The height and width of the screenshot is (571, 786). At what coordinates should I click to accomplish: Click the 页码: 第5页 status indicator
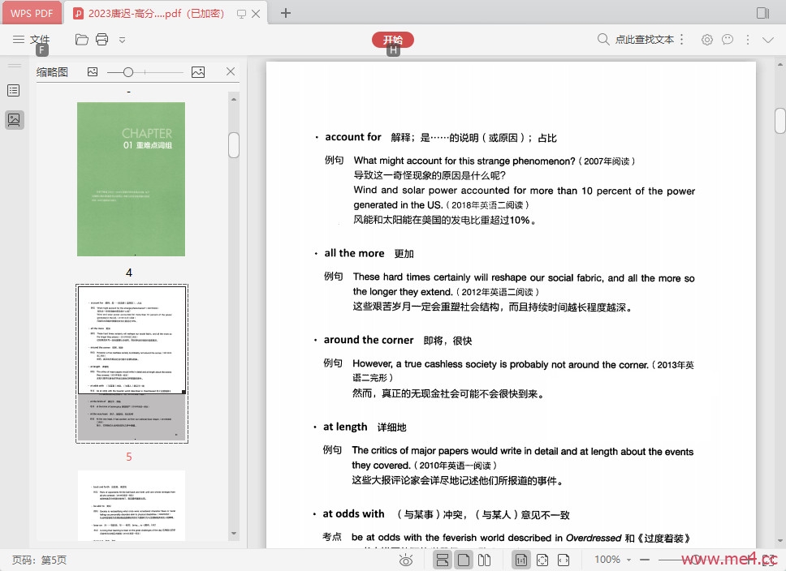pyautogui.click(x=39, y=560)
